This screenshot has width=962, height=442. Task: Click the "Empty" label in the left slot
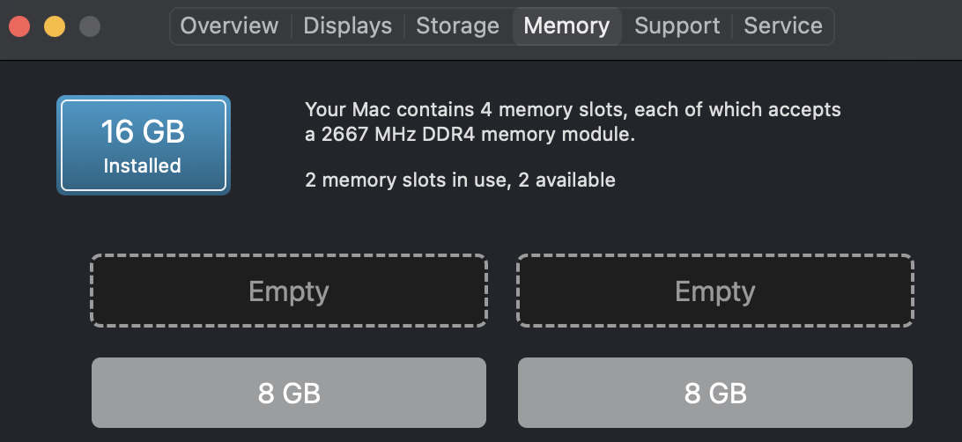(289, 291)
